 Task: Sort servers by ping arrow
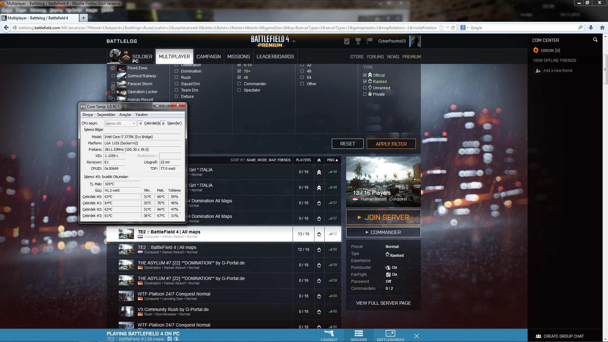[x=337, y=160]
